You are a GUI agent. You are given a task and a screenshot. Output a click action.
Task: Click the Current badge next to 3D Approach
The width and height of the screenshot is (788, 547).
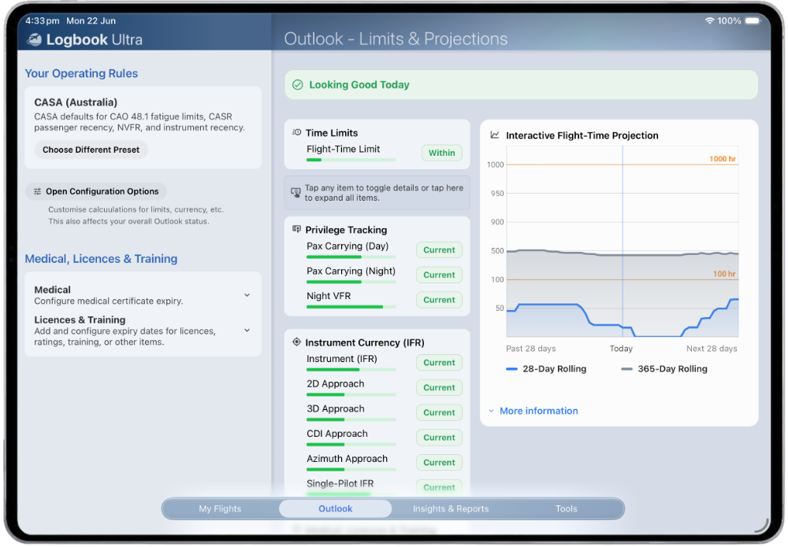(x=440, y=413)
